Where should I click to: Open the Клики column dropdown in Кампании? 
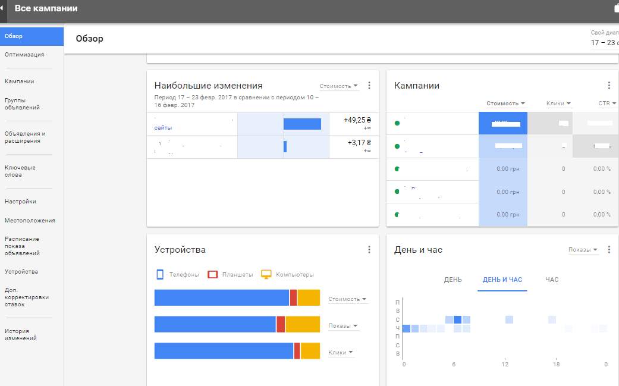pyautogui.click(x=558, y=103)
